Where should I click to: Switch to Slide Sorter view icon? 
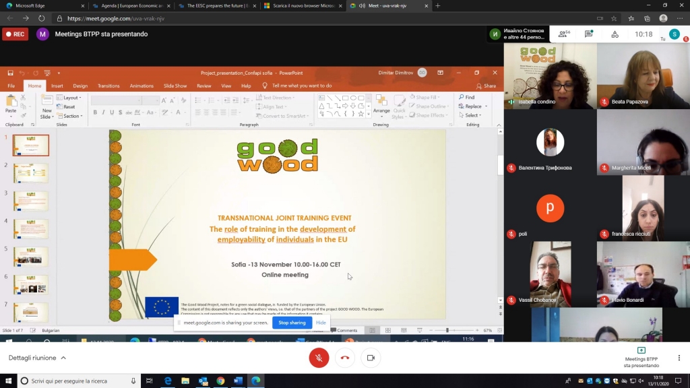point(387,330)
